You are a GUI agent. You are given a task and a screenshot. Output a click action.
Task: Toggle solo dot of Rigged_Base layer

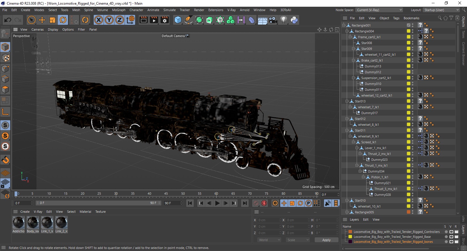pos(446,237)
